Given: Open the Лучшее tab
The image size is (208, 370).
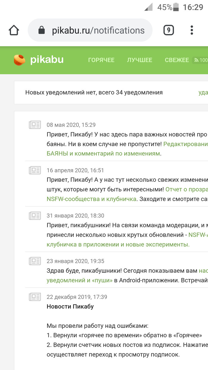Looking at the screenshot, I should pyautogui.click(x=140, y=60).
